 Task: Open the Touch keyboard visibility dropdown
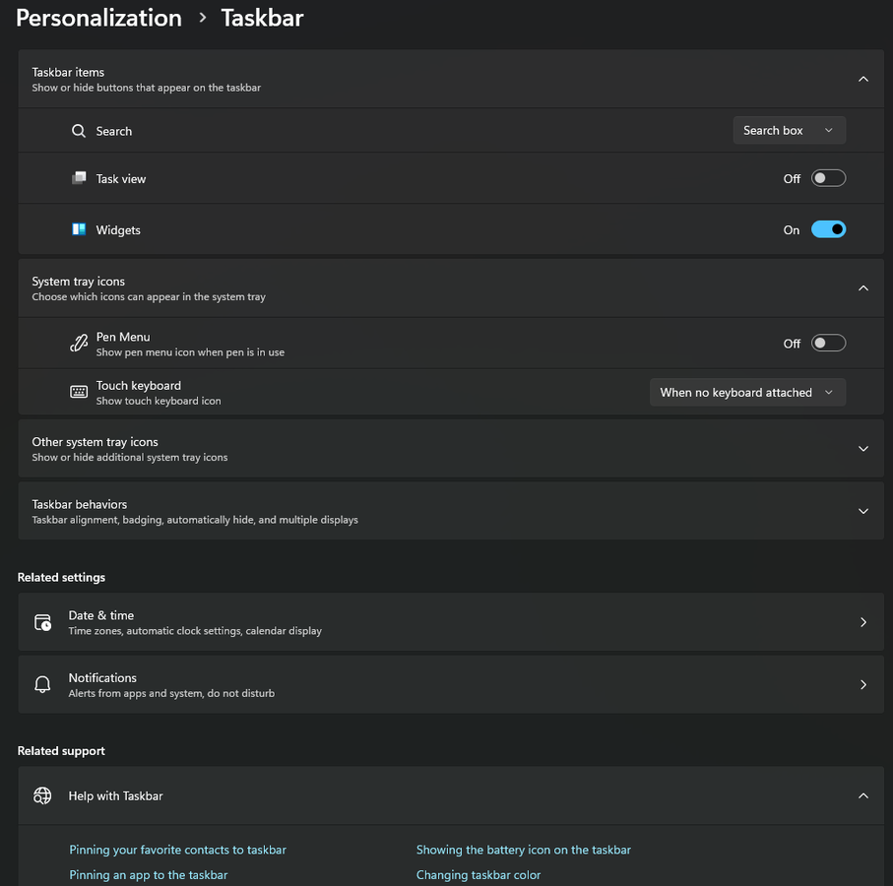746,392
